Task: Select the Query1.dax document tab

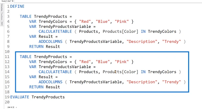Action: tap(6, 1)
